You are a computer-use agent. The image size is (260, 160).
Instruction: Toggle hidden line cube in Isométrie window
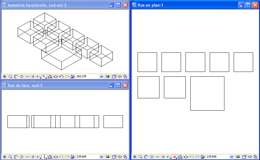(x=114, y=76)
